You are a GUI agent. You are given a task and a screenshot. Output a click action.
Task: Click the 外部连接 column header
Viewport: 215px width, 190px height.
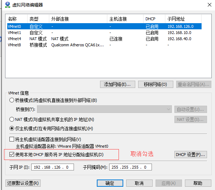78,19
